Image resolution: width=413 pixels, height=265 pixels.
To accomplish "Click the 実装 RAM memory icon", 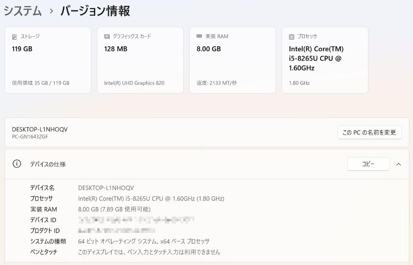I will click(x=199, y=36).
